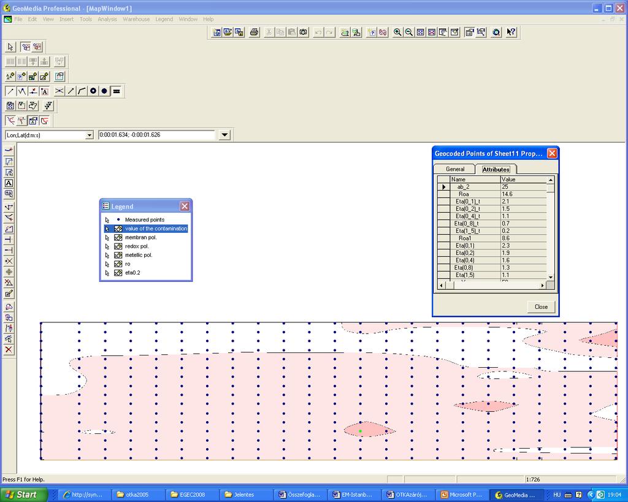The image size is (628, 502).
Task: Click the Windows Start button
Action: (23, 495)
